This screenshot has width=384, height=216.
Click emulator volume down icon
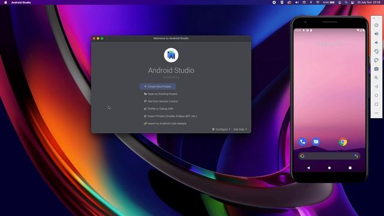pyautogui.click(x=376, y=43)
